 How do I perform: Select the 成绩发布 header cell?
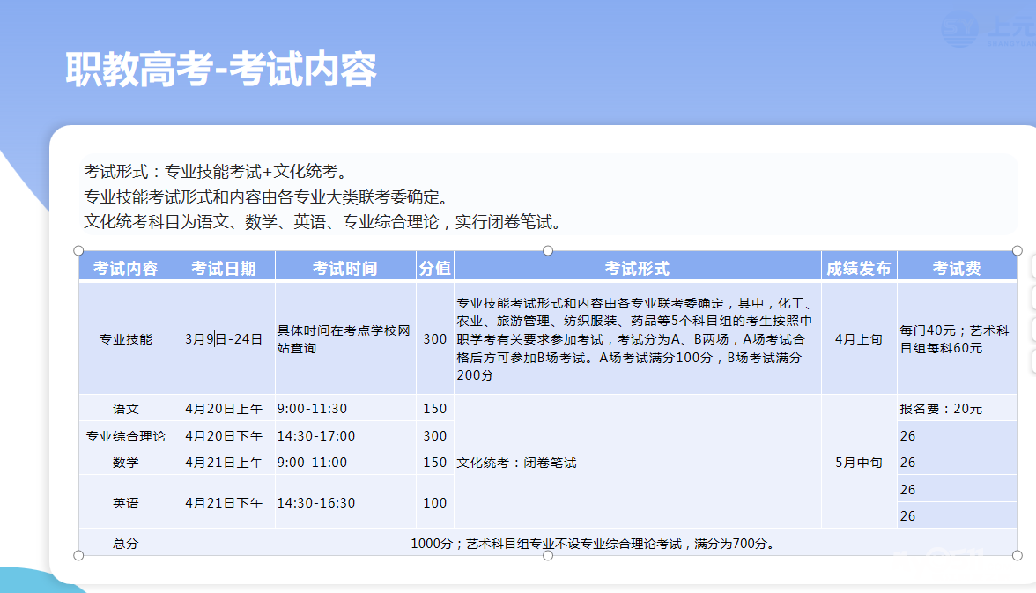[x=858, y=268]
